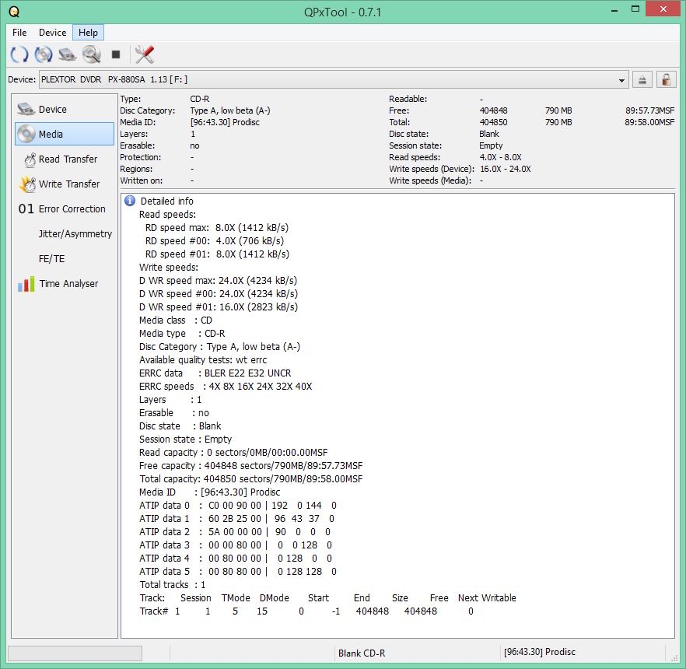Click 'Total capacity: 404850 sectors' line
The image size is (686, 669).
251,479
